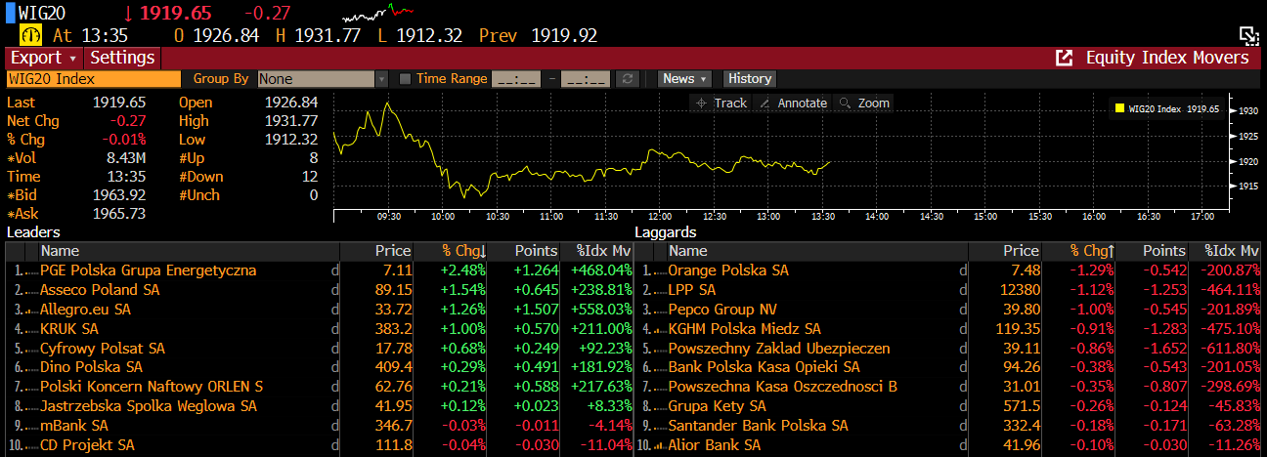
Task: Click the Laggards section heading
Action: pos(666,232)
